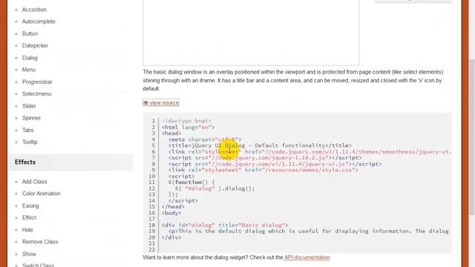Open the Accordion widget link
475x267 pixels.
[x=34, y=10]
